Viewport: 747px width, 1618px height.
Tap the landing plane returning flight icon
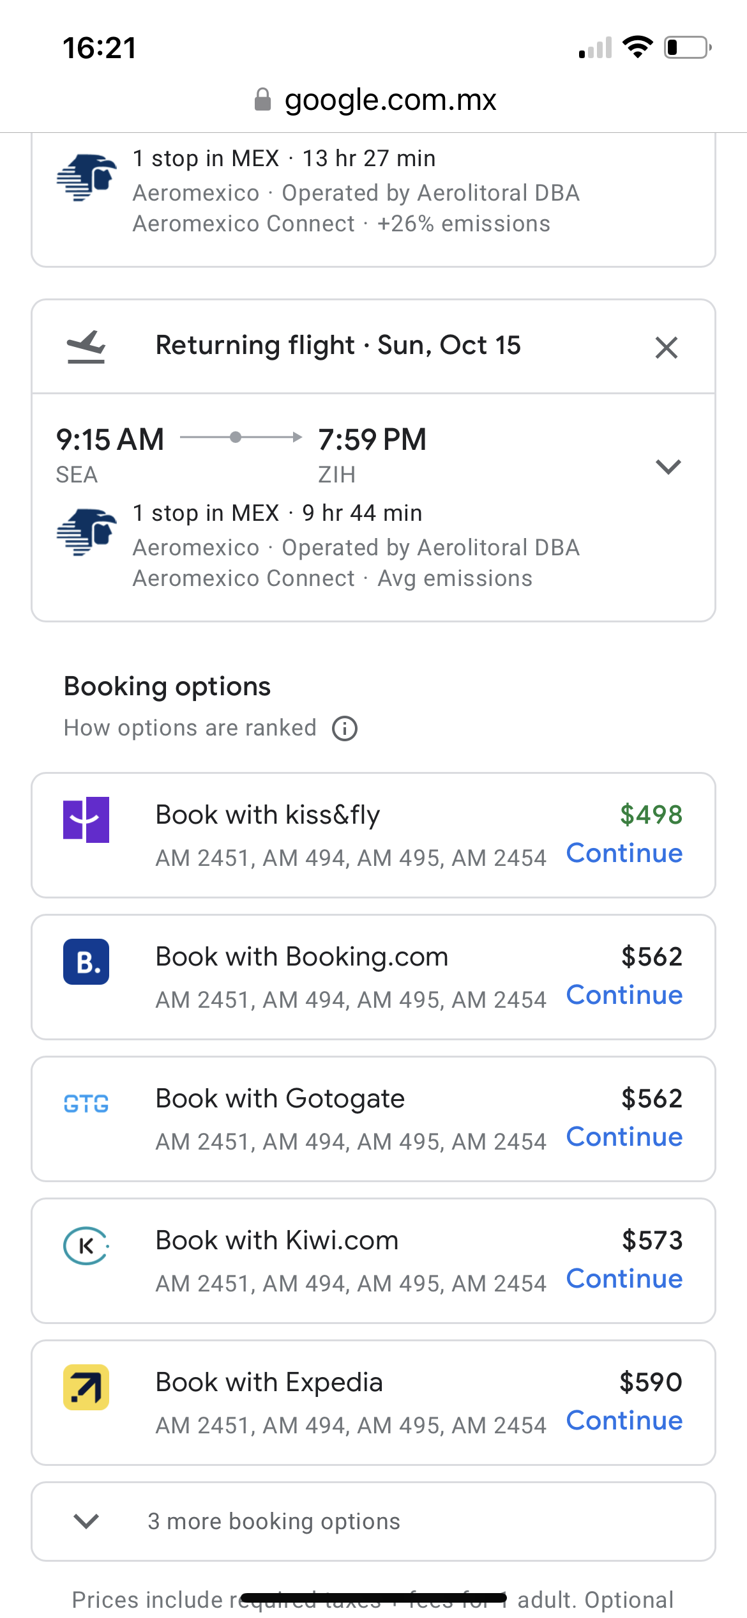point(86,346)
